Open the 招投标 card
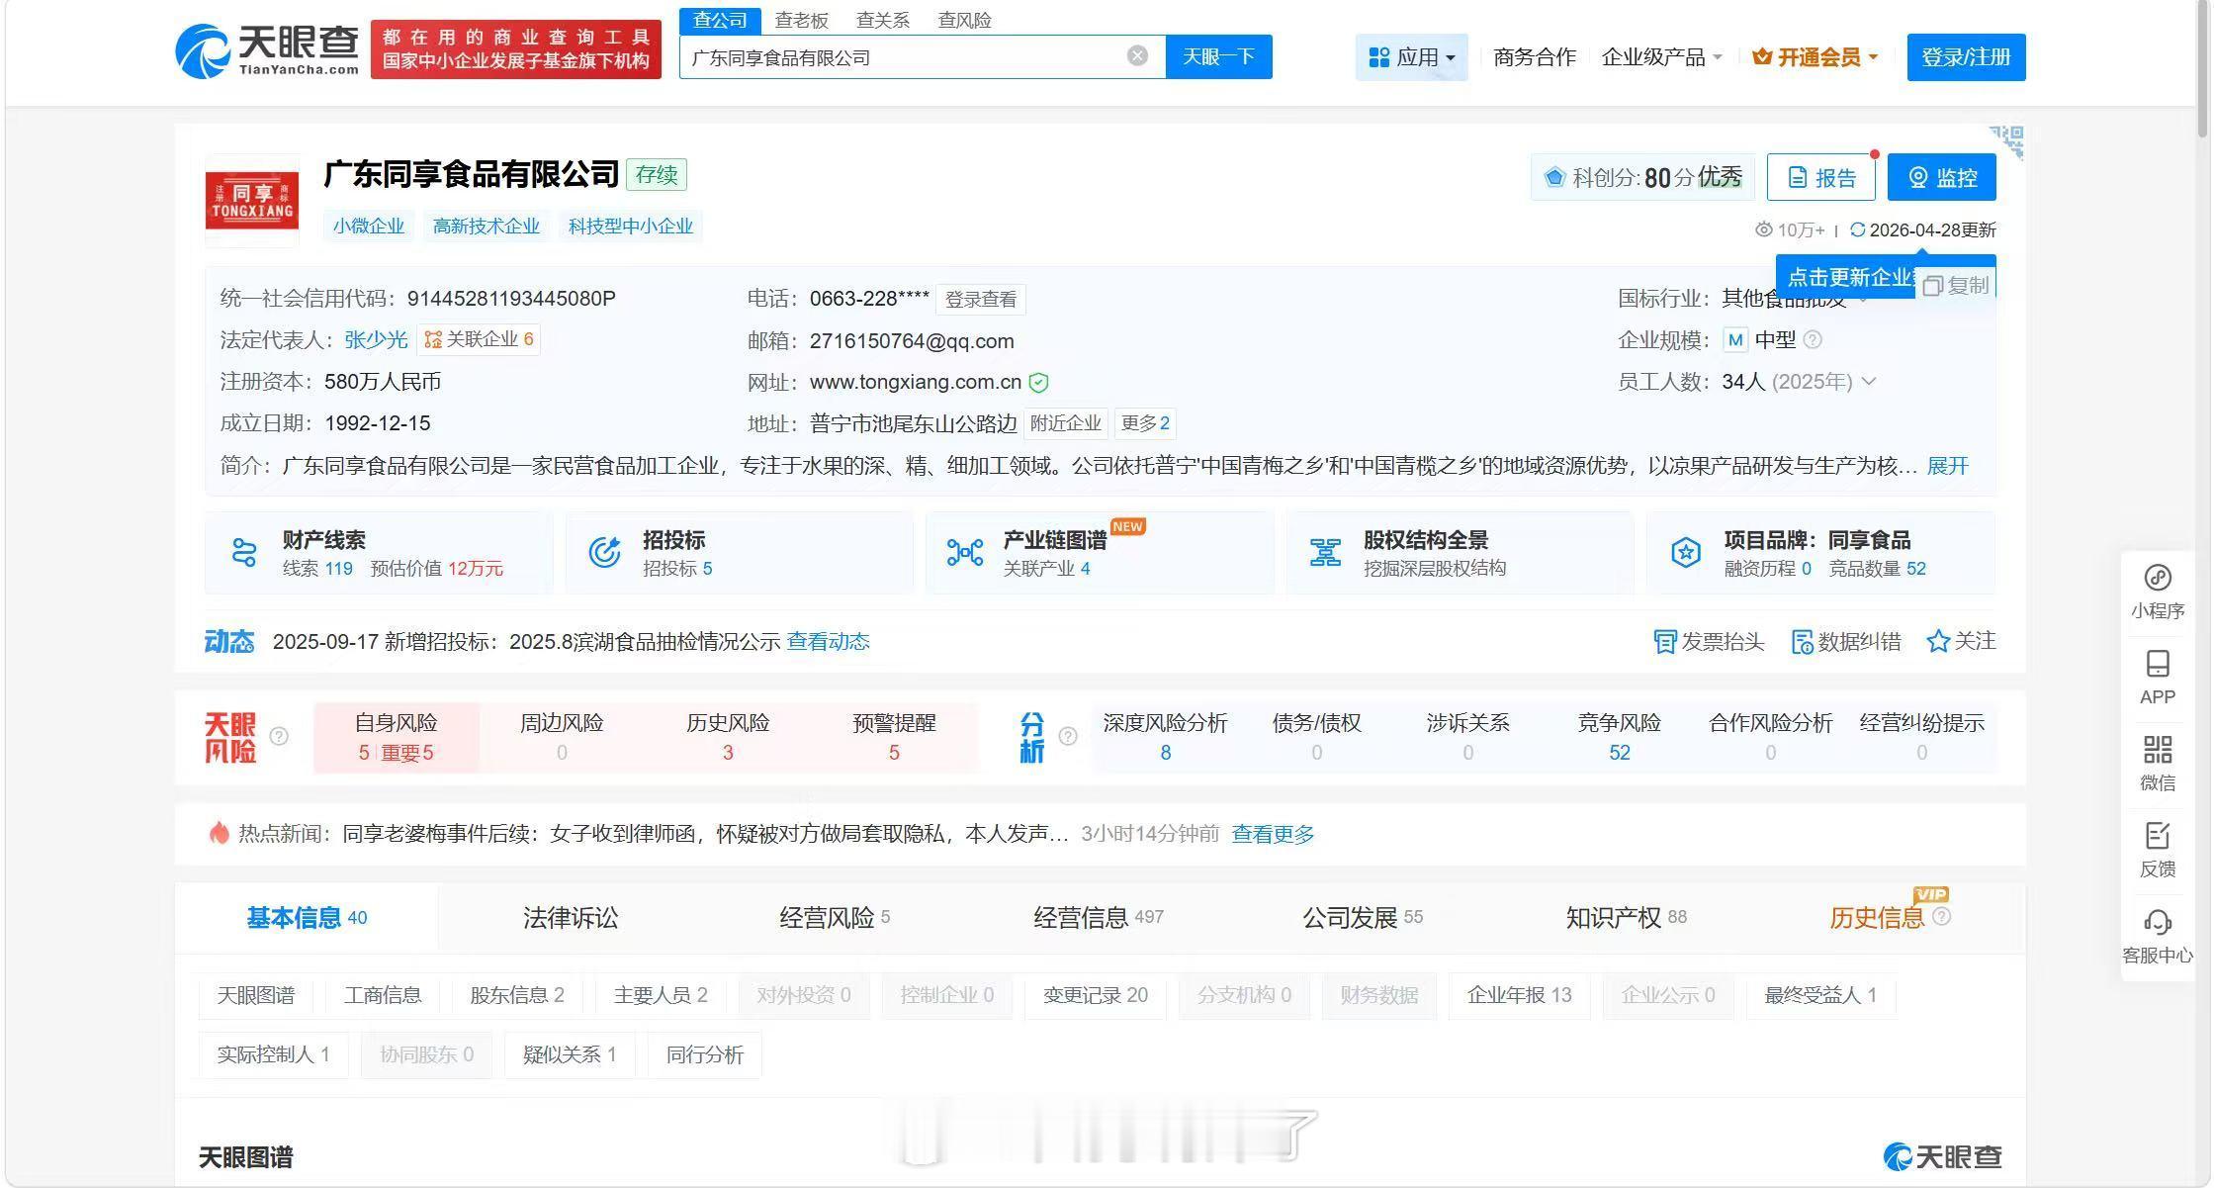Image resolution: width=2214 pixels, height=1188 pixels. [739, 553]
